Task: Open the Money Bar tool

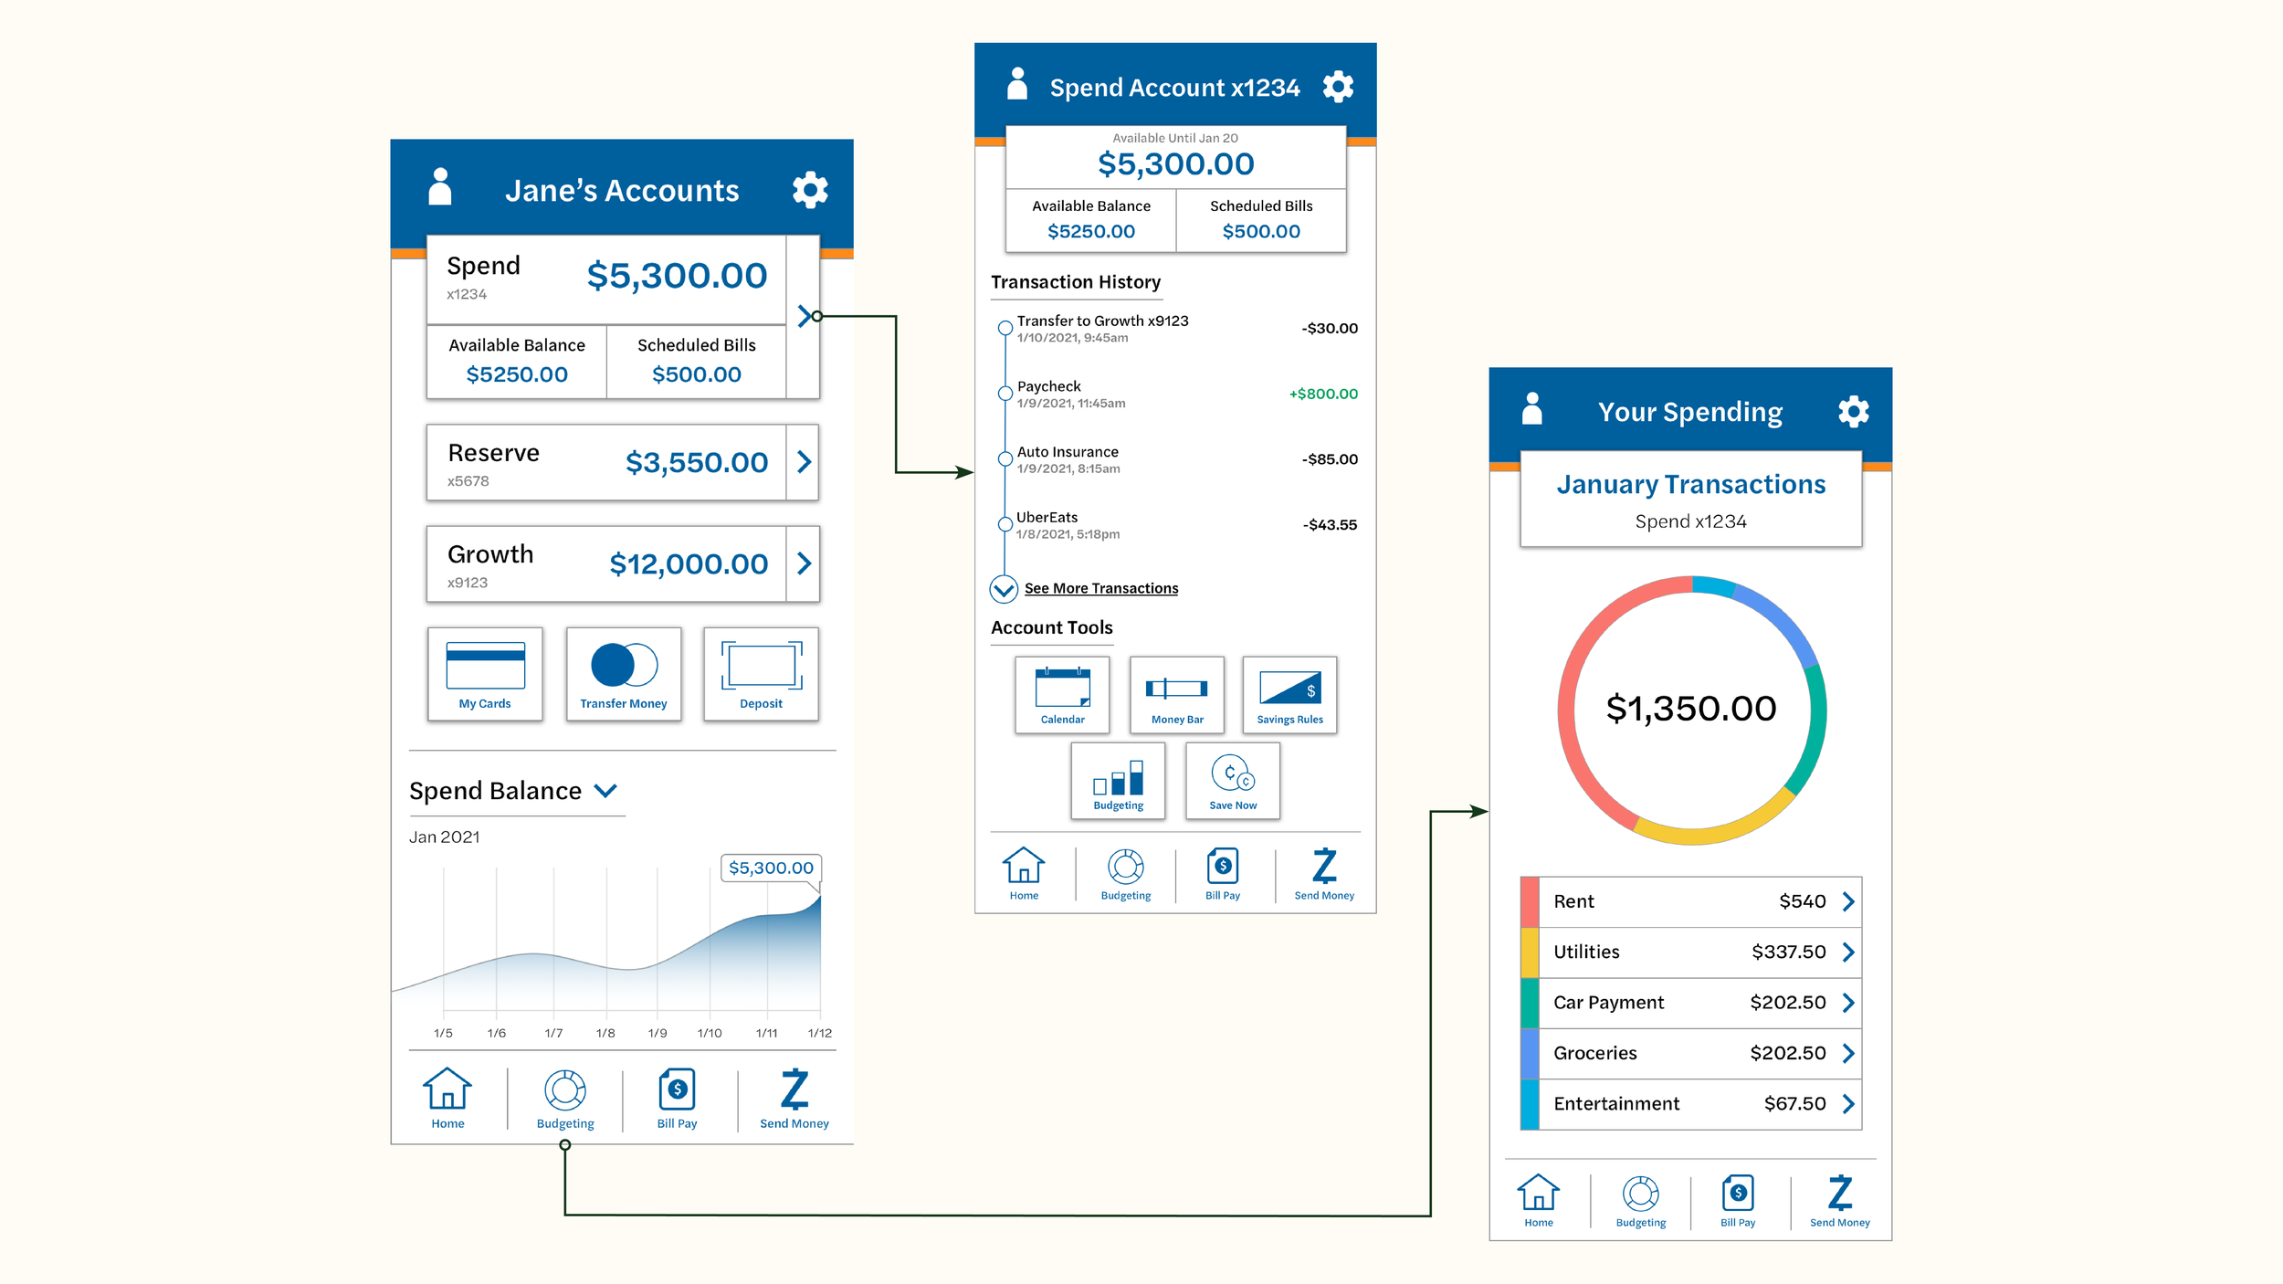Action: 1177,694
